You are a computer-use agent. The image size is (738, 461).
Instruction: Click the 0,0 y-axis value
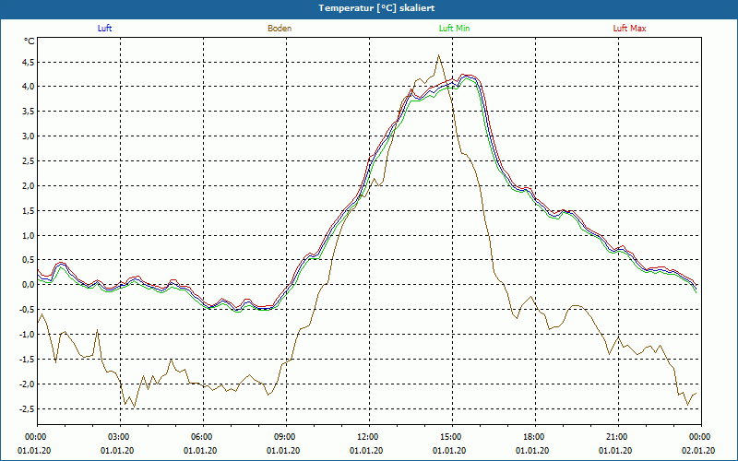point(29,285)
